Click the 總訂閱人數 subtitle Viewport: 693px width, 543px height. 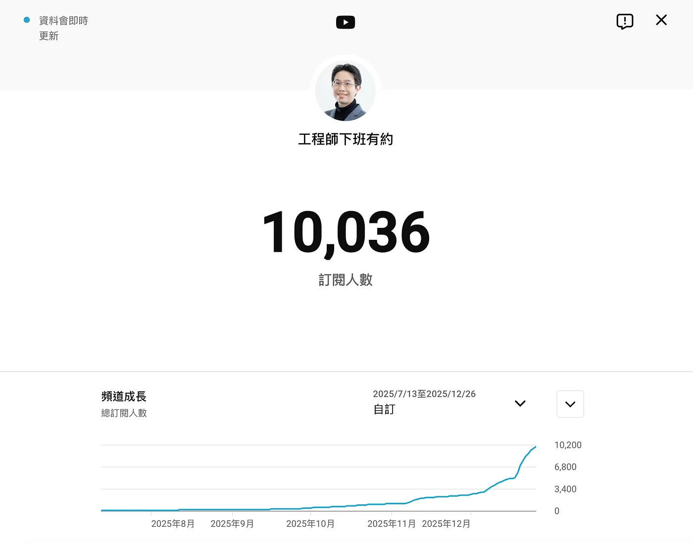[124, 413]
